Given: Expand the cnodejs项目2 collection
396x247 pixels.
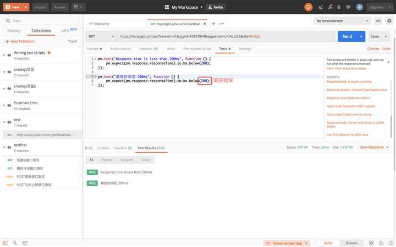Looking at the screenshot, I should tap(4, 88).
